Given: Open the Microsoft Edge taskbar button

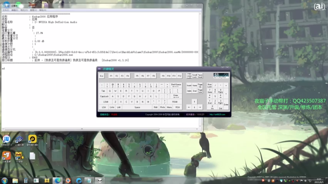Looking at the screenshot, I should tap(57, 181).
